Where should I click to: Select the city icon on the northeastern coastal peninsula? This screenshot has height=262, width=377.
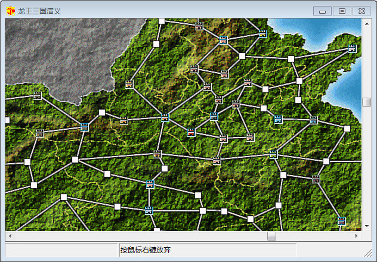[353, 49]
